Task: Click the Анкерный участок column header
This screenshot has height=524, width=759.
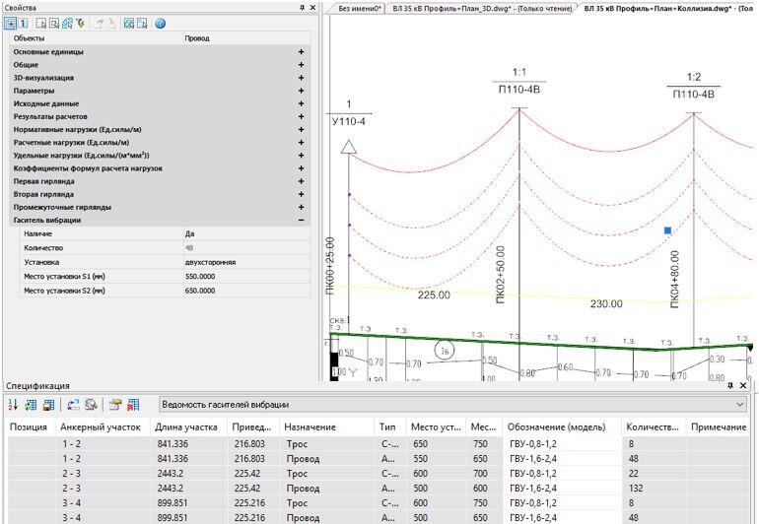Action: (x=101, y=427)
